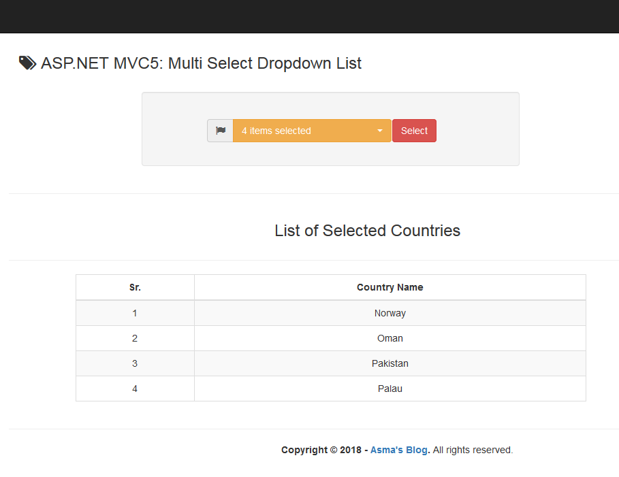
Task: Click the Palau table cell
Action: tap(390, 389)
